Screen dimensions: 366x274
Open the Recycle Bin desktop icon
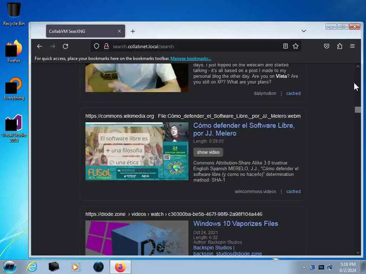(14, 14)
